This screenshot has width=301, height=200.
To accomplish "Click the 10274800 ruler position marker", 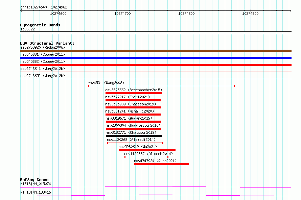I will coord(186,14).
